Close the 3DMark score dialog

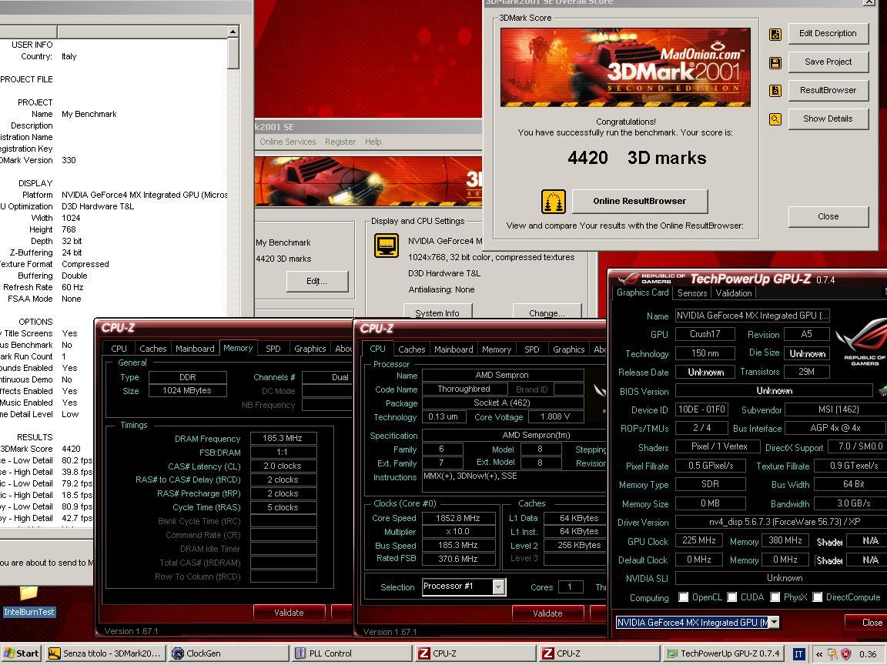pyautogui.click(x=828, y=216)
